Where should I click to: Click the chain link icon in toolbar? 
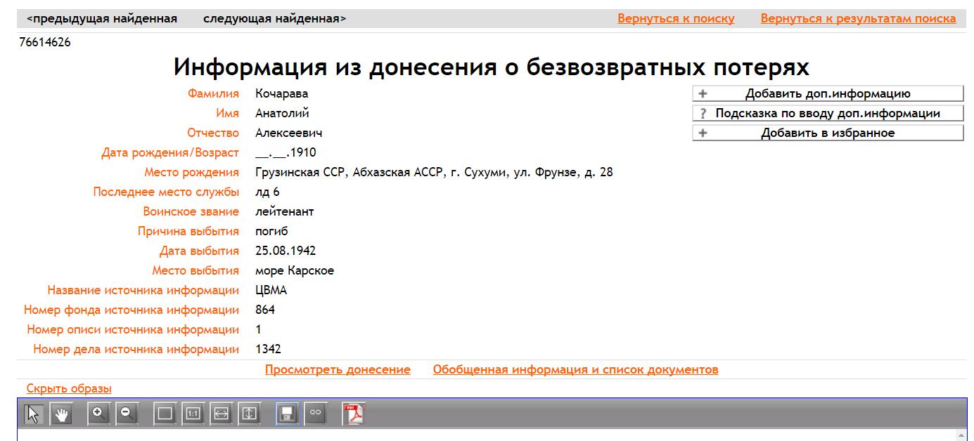pyautogui.click(x=315, y=414)
